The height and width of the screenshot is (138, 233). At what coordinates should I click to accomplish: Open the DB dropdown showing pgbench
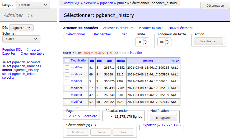[x=21, y=28]
